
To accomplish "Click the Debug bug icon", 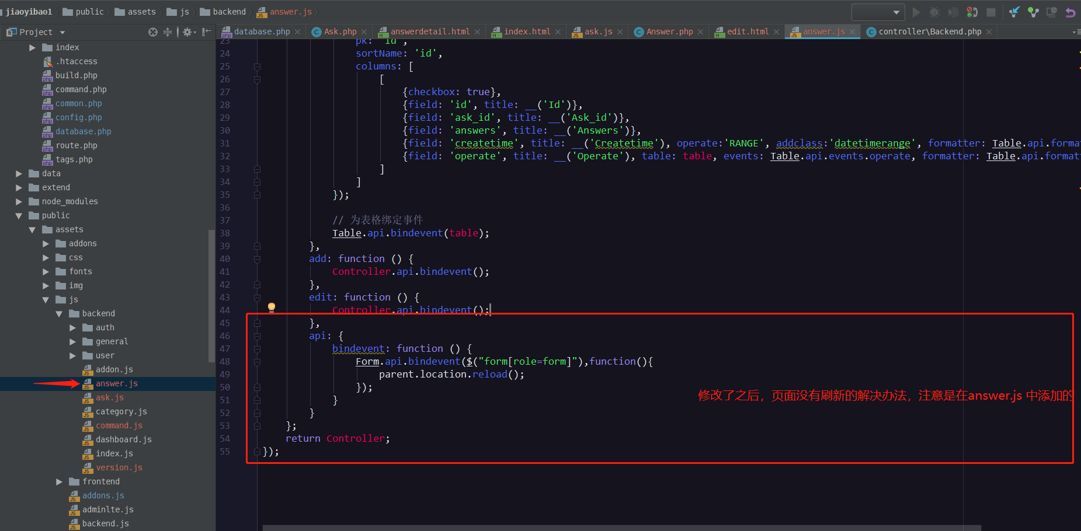I will [x=934, y=12].
